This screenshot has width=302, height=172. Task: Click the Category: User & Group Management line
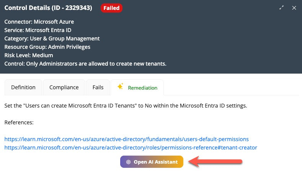click(x=52, y=39)
